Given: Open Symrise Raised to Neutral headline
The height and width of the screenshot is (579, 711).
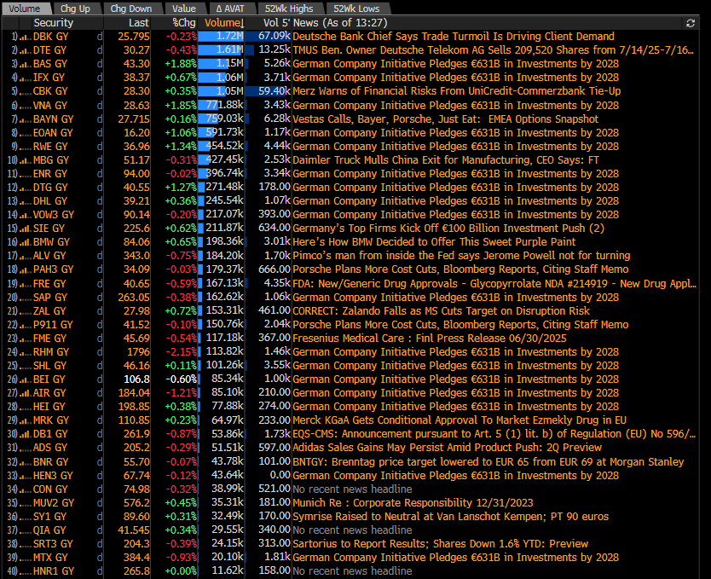Looking at the screenshot, I should tap(451, 517).
